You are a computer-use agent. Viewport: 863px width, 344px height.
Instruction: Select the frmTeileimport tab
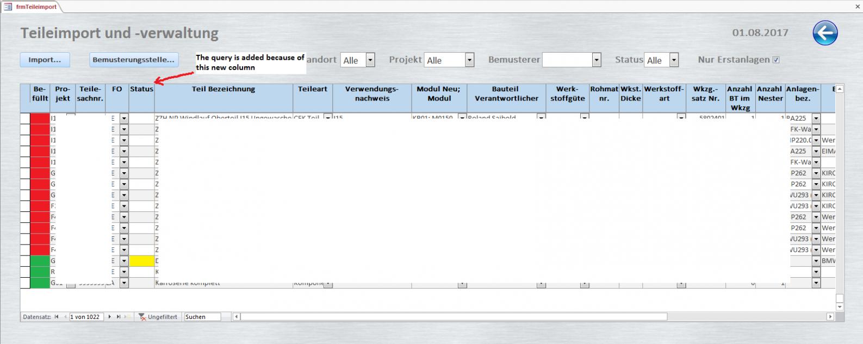(x=32, y=7)
